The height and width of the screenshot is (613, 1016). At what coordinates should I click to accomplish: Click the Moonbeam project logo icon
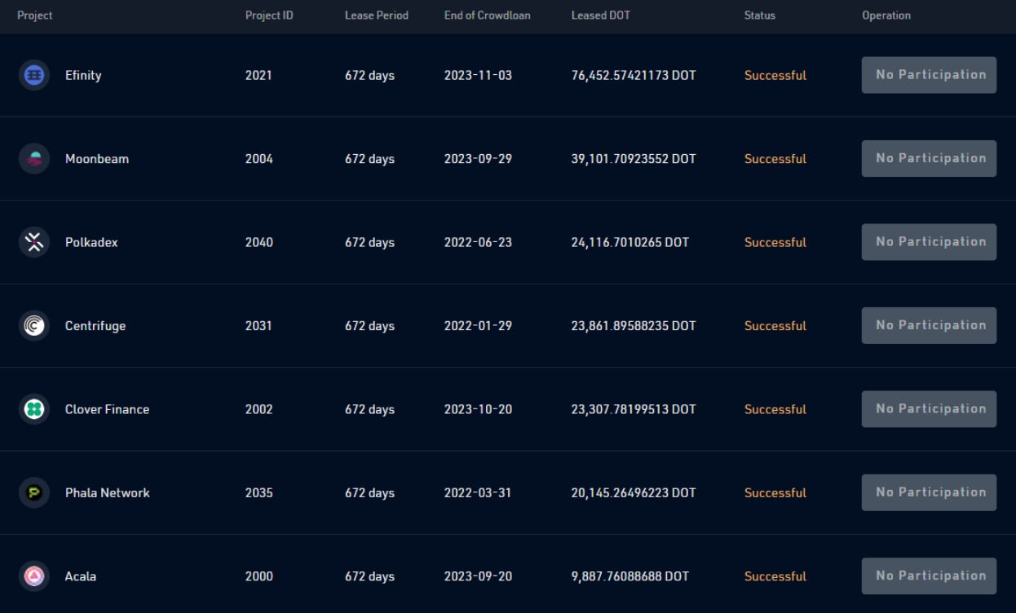pos(33,158)
